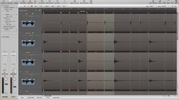Click the Bounce toolbar icon

pos(160,1)
